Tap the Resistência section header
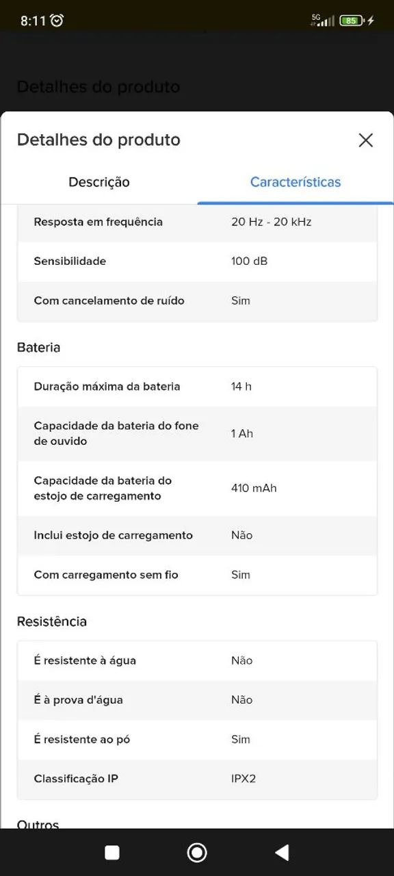 point(52,621)
